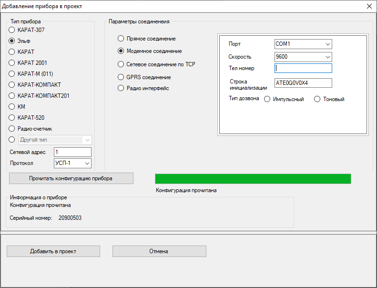Set dial type to Импульсный
This screenshot has height=288, width=377.
tap(267, 99)
